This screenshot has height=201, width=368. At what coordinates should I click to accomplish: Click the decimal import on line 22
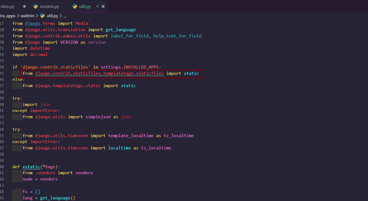click(39, 54)
